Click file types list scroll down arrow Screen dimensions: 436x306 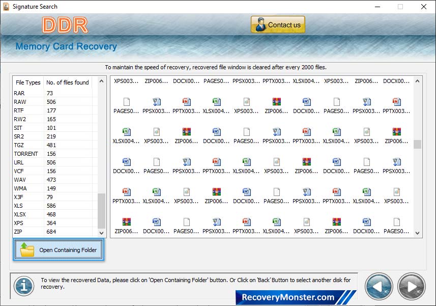pos(101,233)
